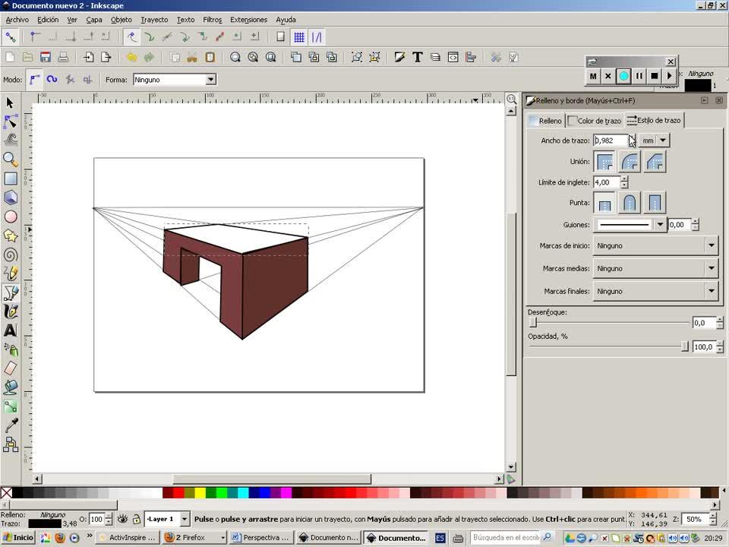Pick the Text tool in the toolbox
Image resolution: width=729 pixels, height=547 pixels.
[11, 330]
